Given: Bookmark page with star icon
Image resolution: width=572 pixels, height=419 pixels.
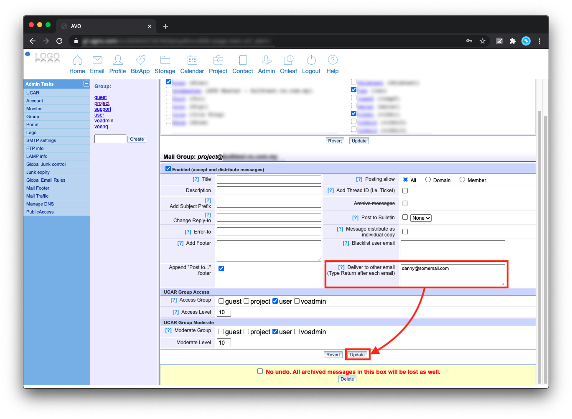Looking at the screenshot, I should [483, 41].
